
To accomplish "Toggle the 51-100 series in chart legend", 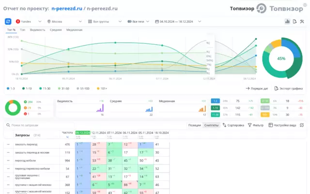I will (x=83, y=88).
